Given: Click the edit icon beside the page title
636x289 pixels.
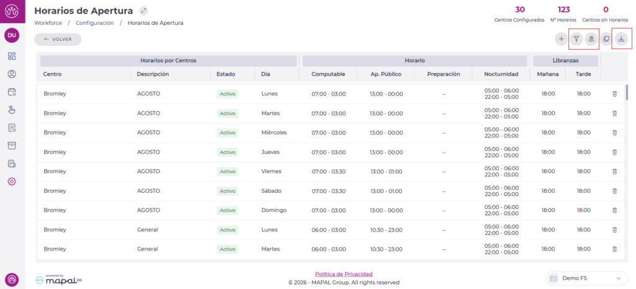Looking at the screenshot, I should [144, 11].
